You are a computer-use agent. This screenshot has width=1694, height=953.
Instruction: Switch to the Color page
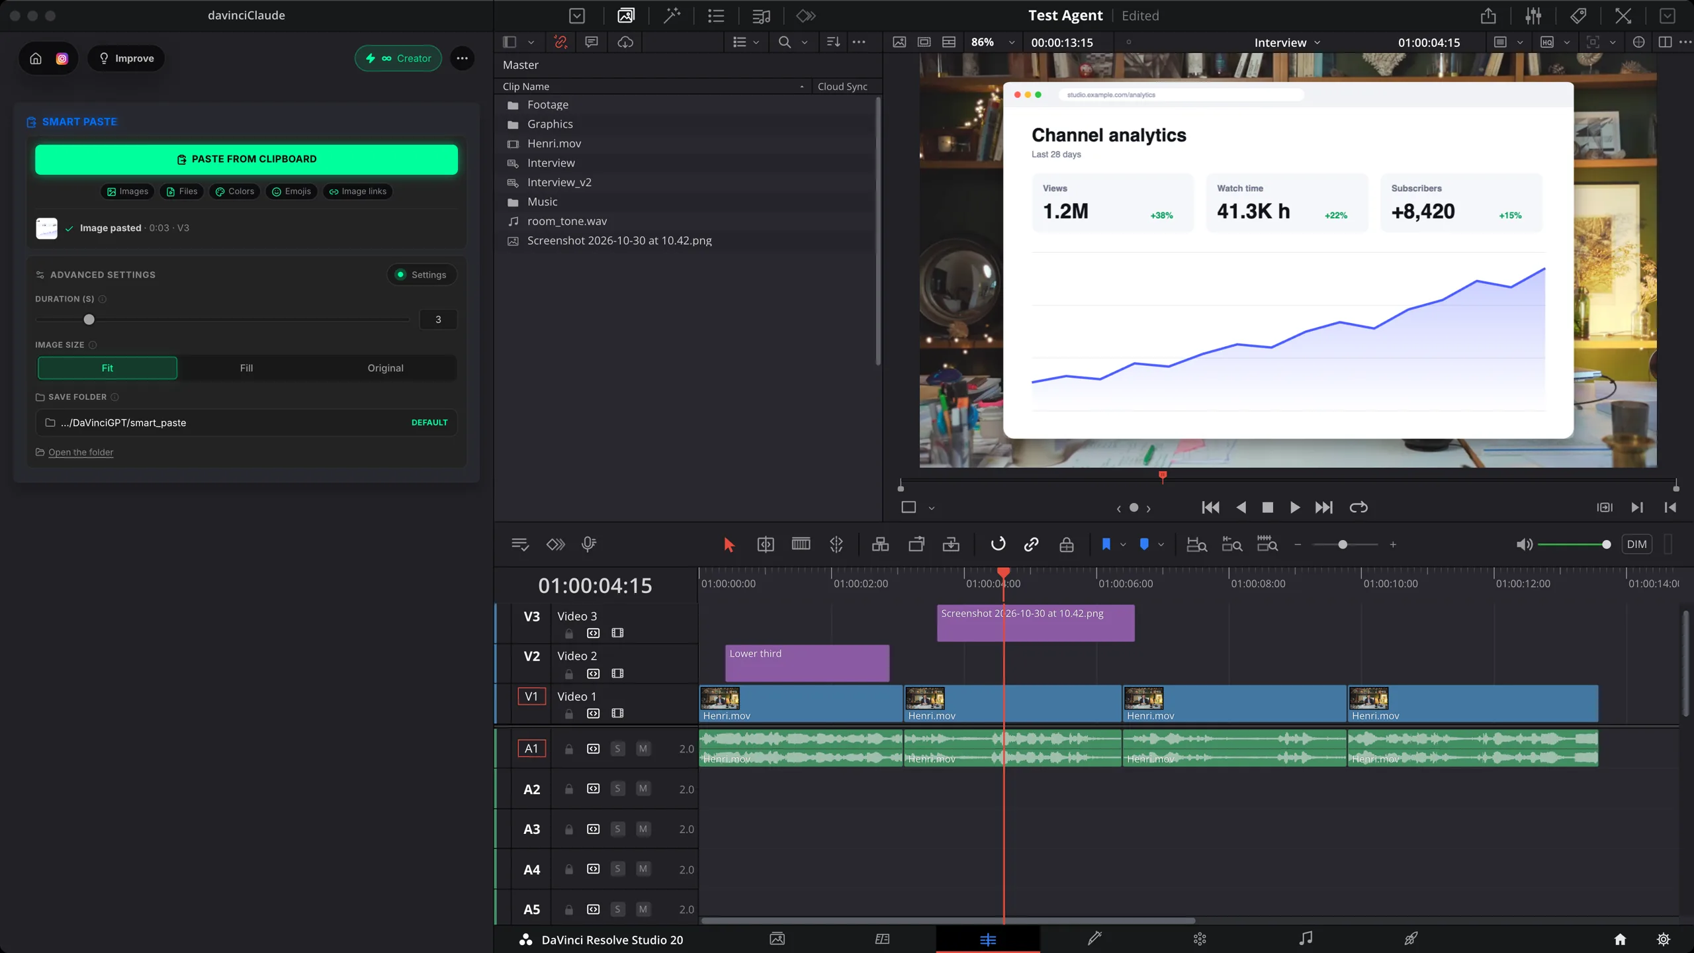(1200, 938)
